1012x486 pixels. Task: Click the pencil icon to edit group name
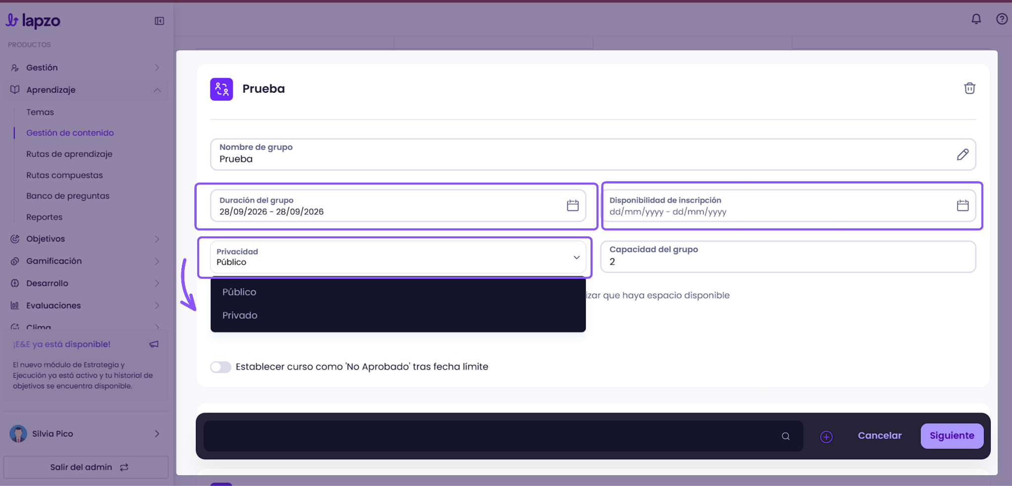[x=963, y=154]
